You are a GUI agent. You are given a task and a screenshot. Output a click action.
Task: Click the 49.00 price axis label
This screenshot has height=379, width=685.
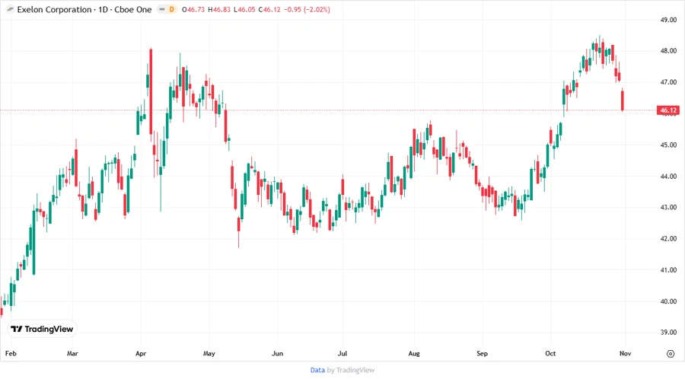(668, 20)
